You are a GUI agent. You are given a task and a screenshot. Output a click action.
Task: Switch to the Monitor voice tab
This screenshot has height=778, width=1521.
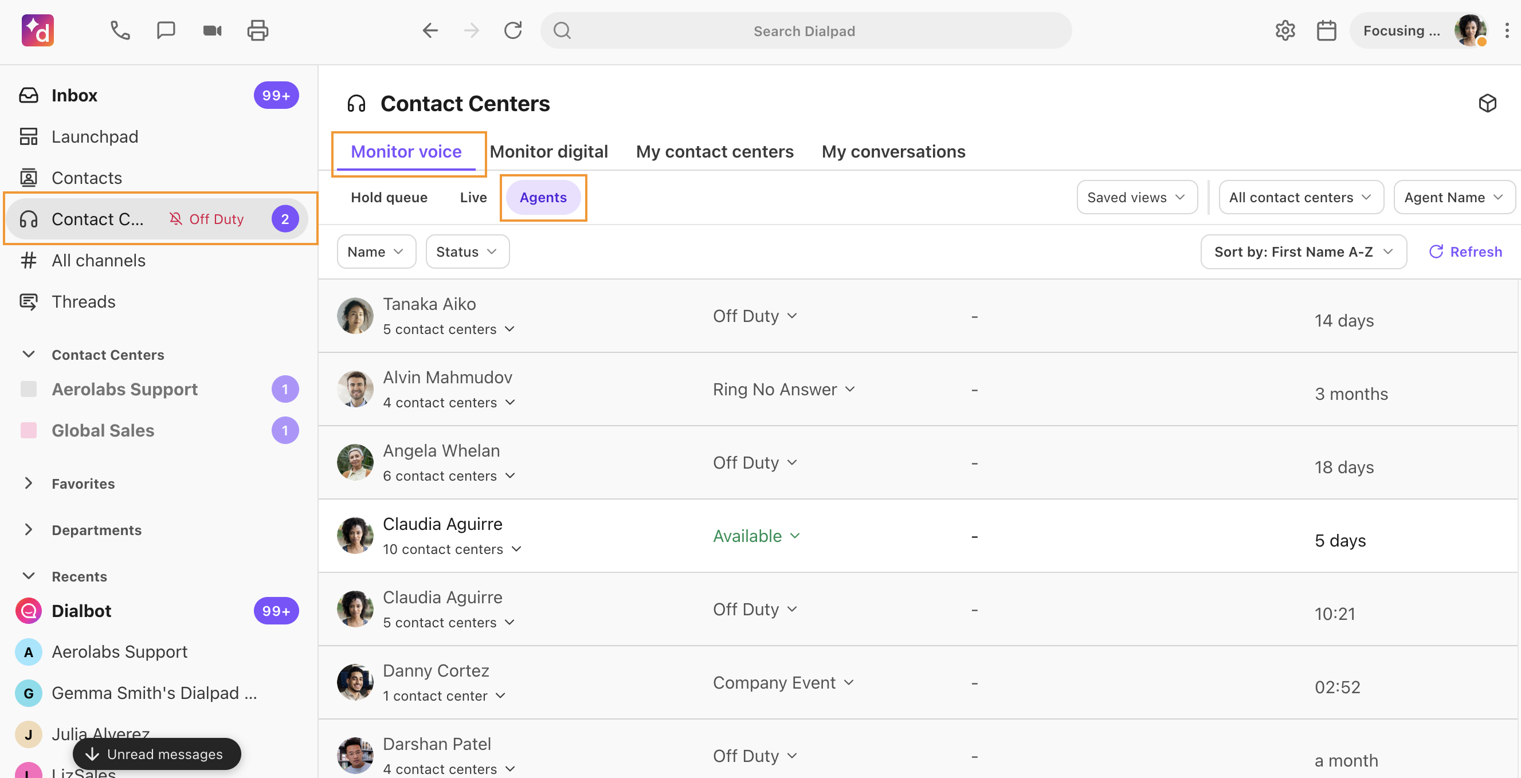406,152
